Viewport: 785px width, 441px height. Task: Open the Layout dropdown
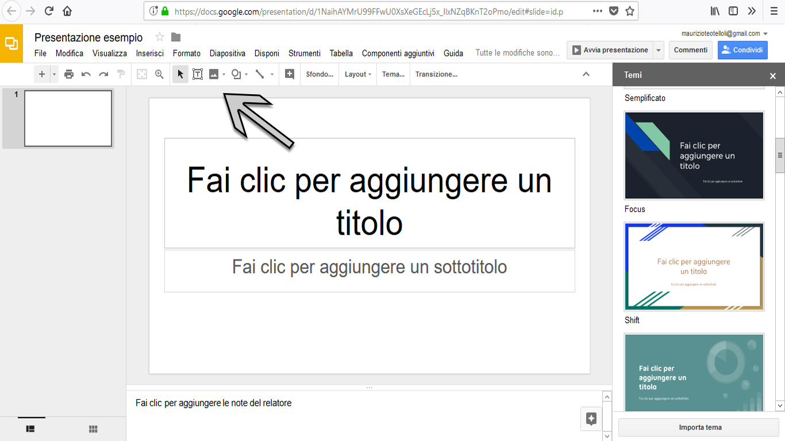pyautogui.click(x=357, y=74)
